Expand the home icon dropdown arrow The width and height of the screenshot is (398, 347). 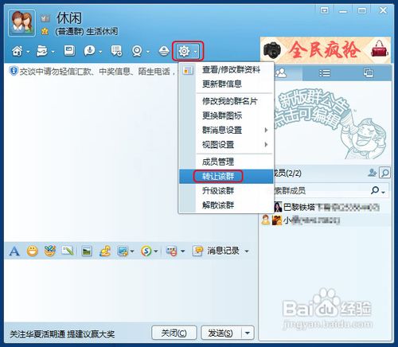click(28, 52)
